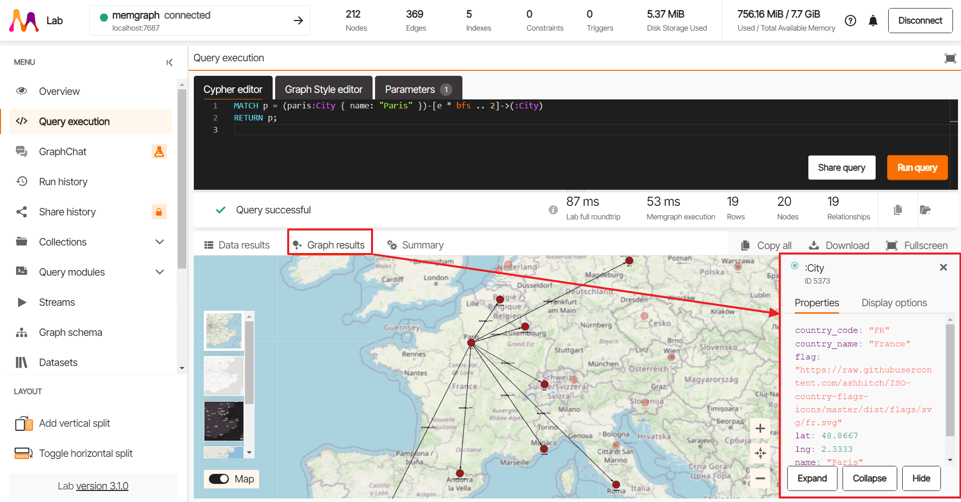Click the Streams play icon
This screenshot has height=502, width=961.
22,302
